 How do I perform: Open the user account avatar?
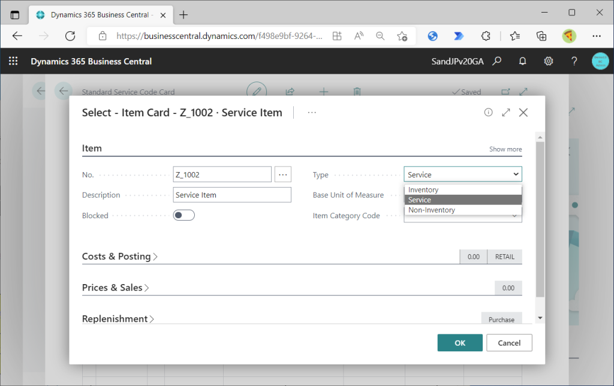(600, 61)
